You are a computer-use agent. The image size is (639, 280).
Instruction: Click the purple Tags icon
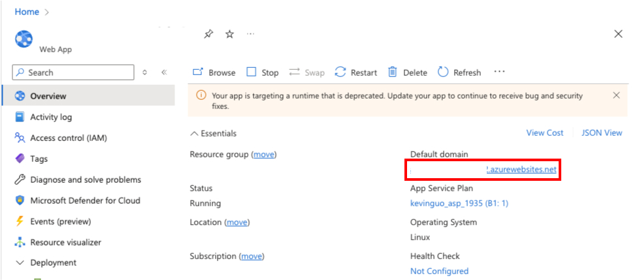click(20, 159)
